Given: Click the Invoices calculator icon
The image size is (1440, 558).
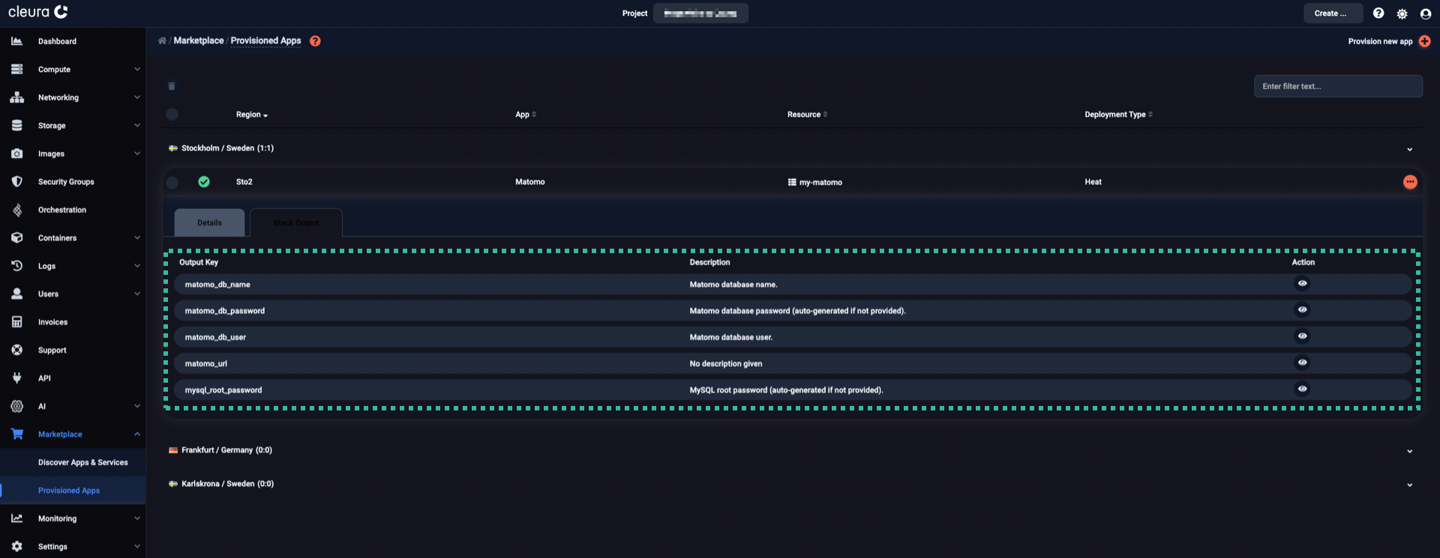Looking at the screenshot, I should [16, 322].
